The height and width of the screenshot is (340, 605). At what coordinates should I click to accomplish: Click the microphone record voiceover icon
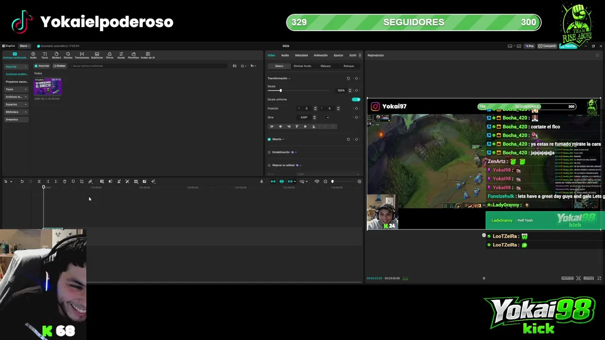pos(261,181)
